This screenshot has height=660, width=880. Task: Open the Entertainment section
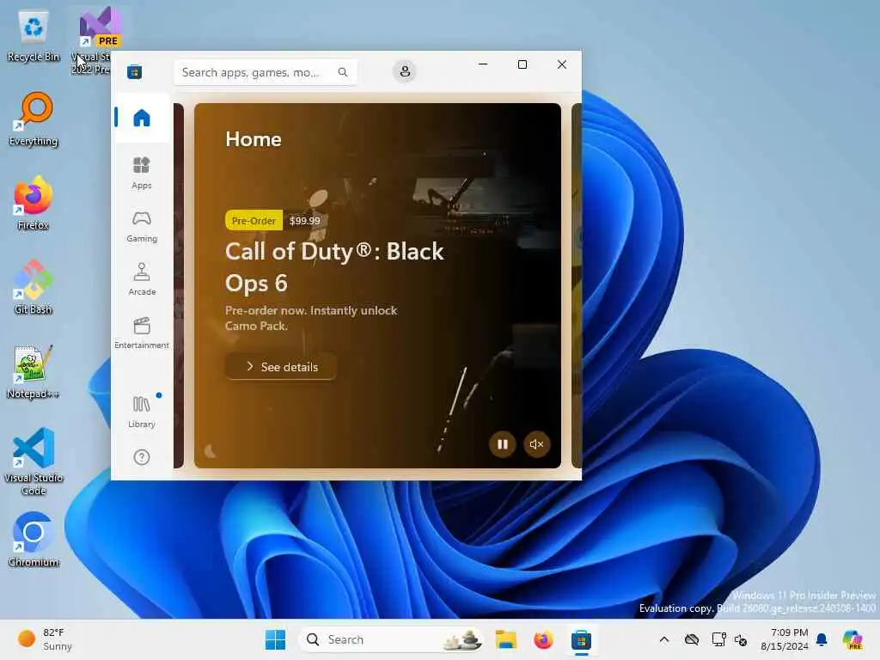pyautogui.click(x=142, y=333)
